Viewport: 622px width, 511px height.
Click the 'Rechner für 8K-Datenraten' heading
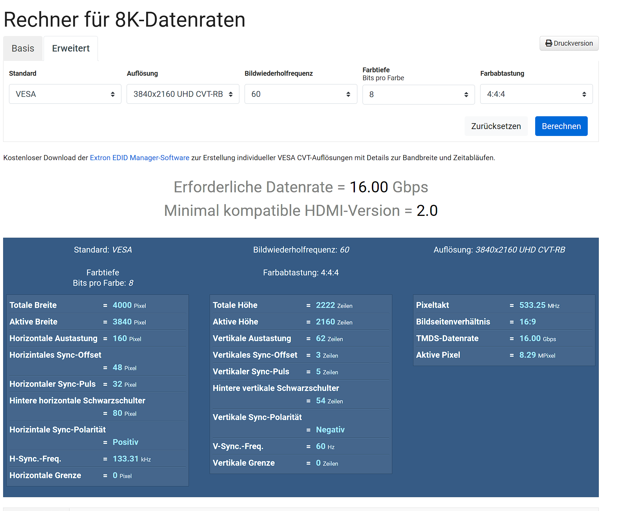click(125, 20)
